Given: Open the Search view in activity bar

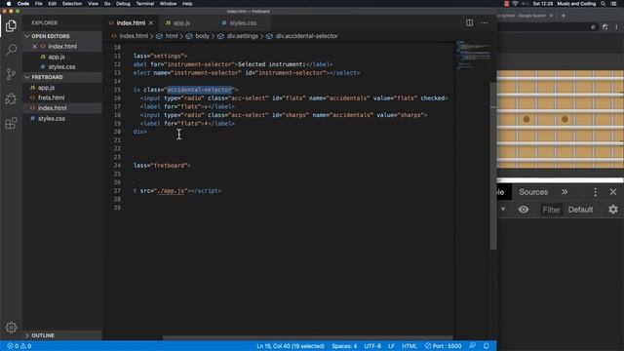Looking at the screenshot, I should click(11, 50).
